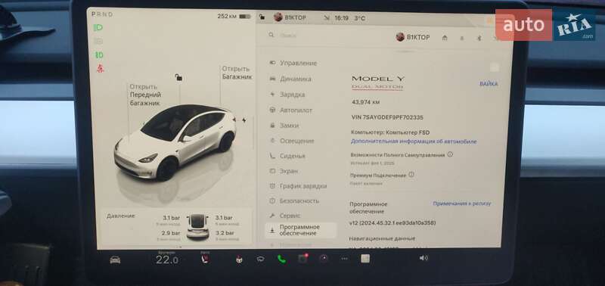Open the three-dots app launcher

(x=345, y=259)
